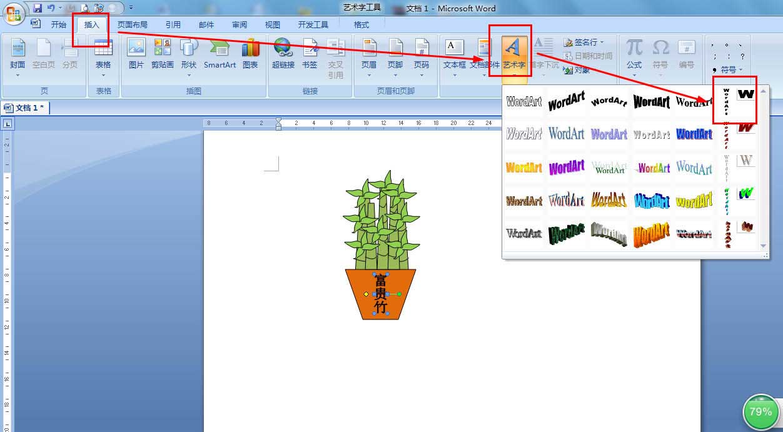Open the 剪贴画 clip art panel
The width and height of the screenshot is (783, 432).
(163, 55)
